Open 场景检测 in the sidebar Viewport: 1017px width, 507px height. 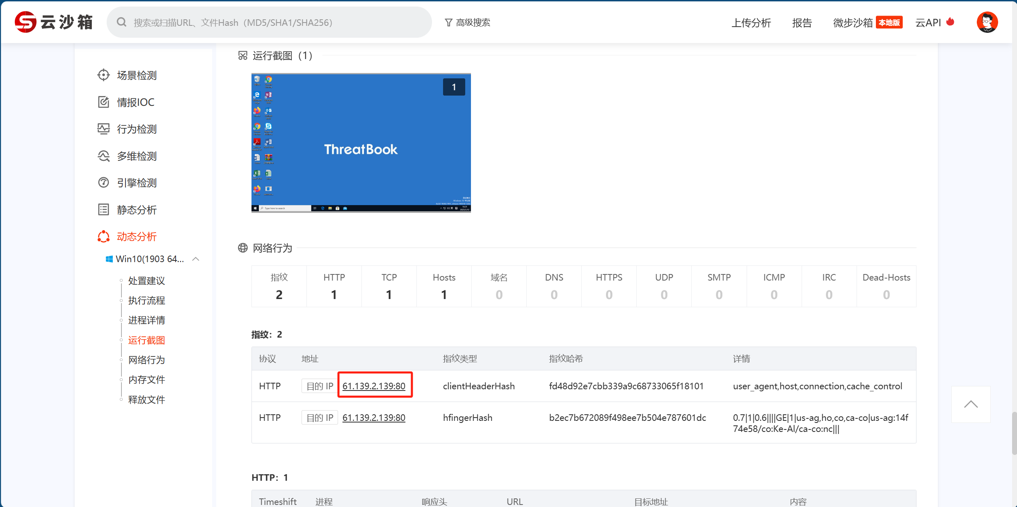pos(136,75)
